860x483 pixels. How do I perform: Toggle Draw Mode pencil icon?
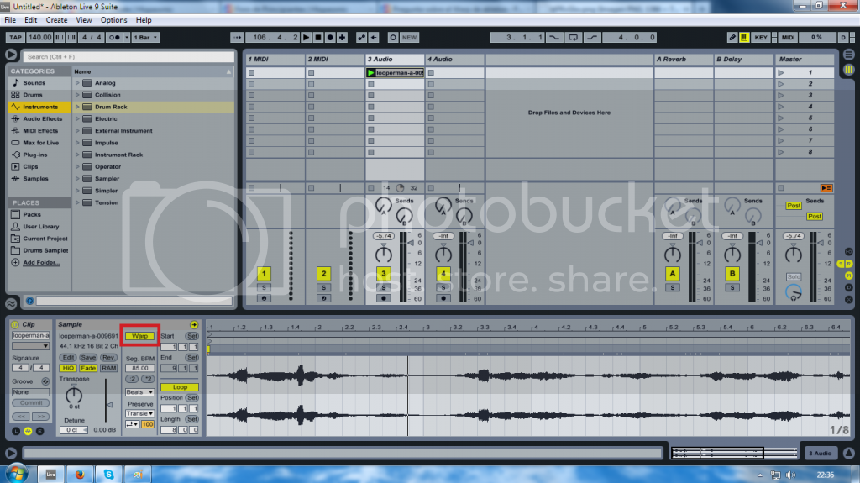(x=732, y=37)
